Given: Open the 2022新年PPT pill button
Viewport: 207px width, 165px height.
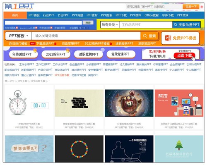Looking at the screenshot, I should pyautogui.click(x=56, y=54).
